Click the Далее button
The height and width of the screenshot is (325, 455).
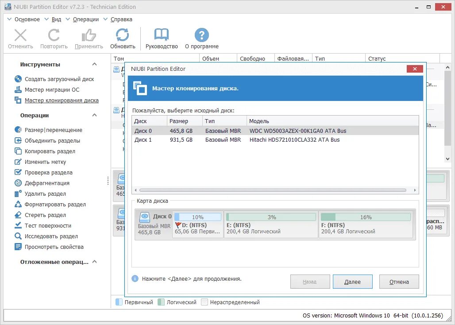click(x=353, y=282)
